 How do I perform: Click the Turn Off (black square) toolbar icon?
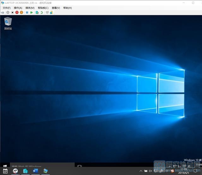pos(12,13)
